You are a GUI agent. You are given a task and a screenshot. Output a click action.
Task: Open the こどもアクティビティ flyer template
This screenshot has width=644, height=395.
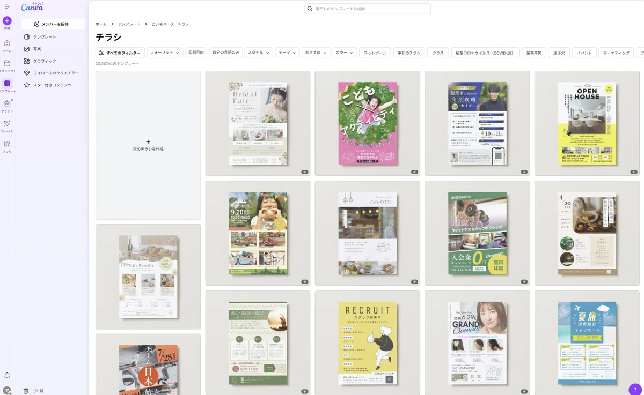click(368, 123)
